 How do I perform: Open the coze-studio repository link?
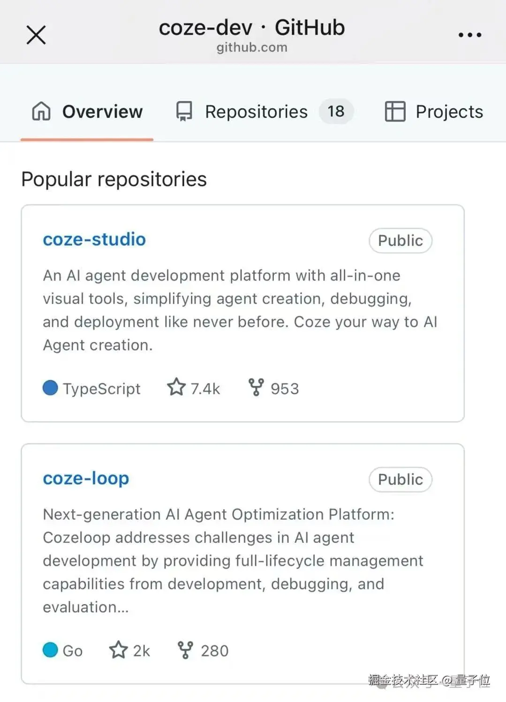click(94, 239)
